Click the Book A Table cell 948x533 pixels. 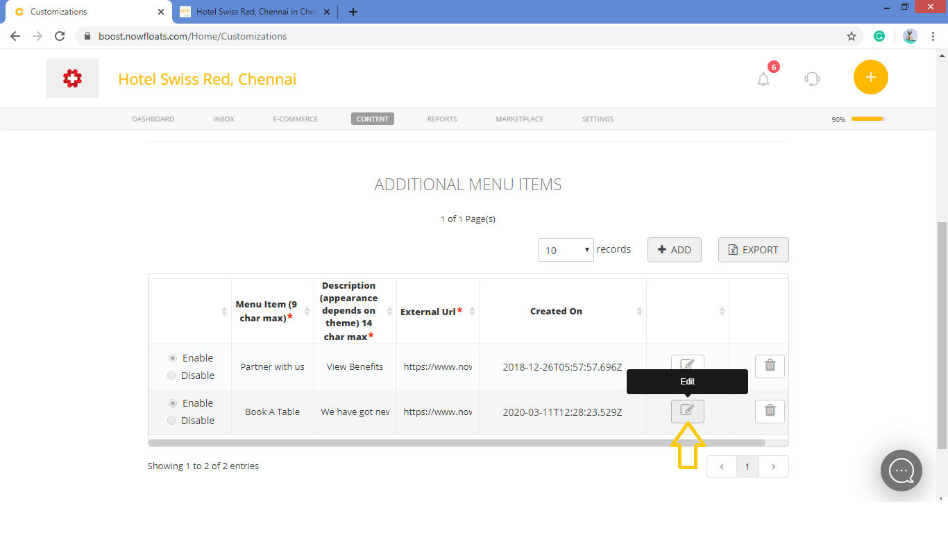point(273,412)
